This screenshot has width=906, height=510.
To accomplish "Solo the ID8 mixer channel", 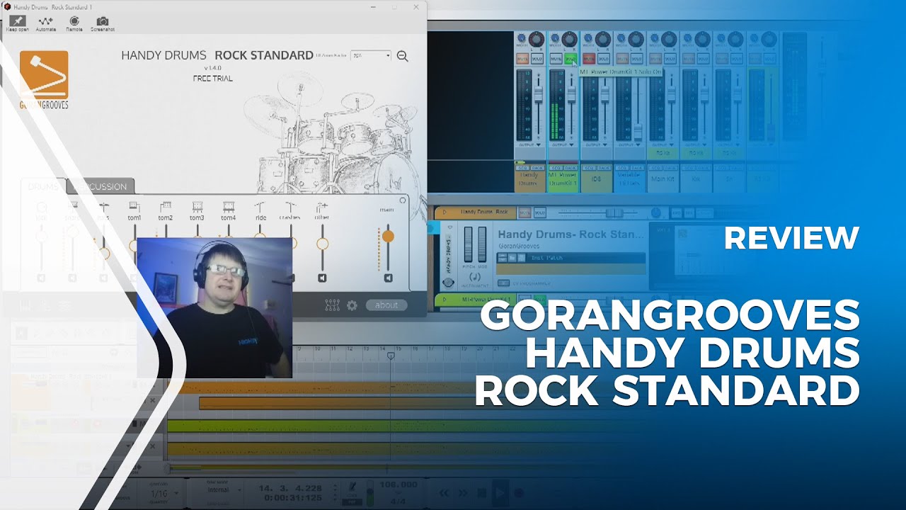I will click(603, 59).
